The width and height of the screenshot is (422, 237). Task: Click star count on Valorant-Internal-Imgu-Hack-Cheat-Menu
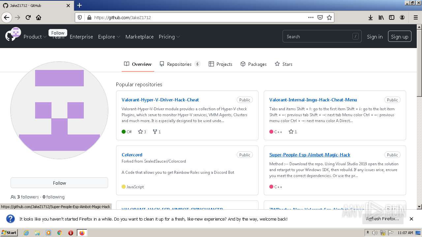coord(293,132)
